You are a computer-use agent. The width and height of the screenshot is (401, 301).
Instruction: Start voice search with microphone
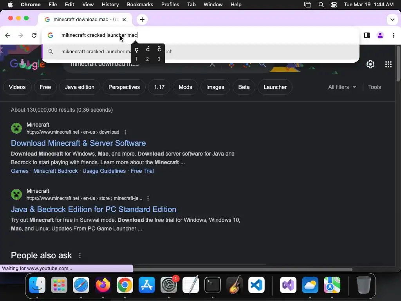231,65
